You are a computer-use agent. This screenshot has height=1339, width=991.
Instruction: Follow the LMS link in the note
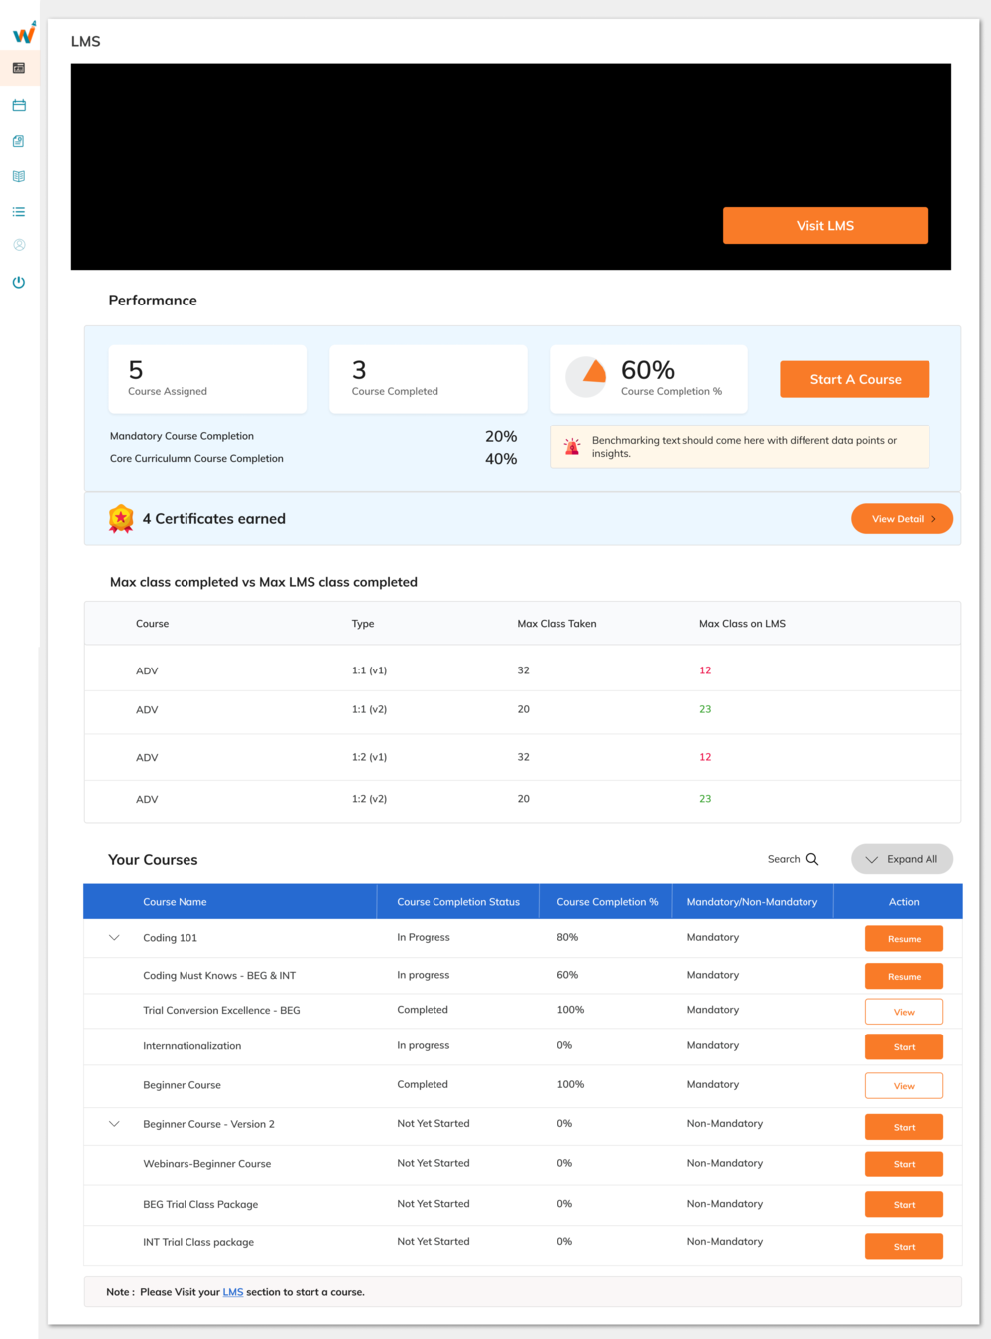(x=233, y=1292)
